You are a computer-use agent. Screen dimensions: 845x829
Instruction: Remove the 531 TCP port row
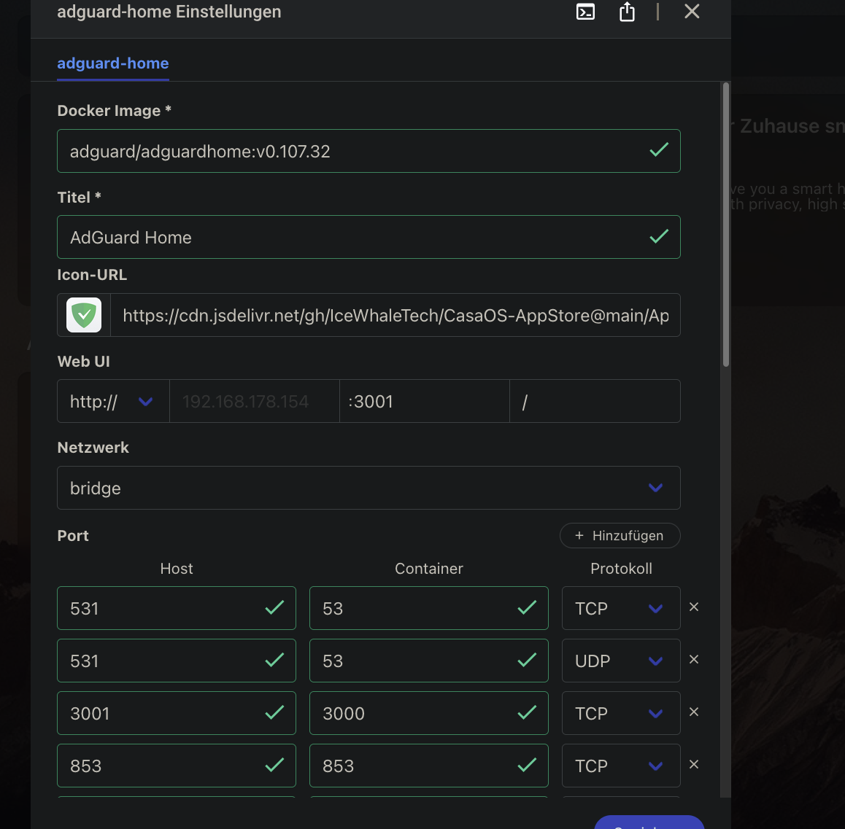click(x=694, y=607)
